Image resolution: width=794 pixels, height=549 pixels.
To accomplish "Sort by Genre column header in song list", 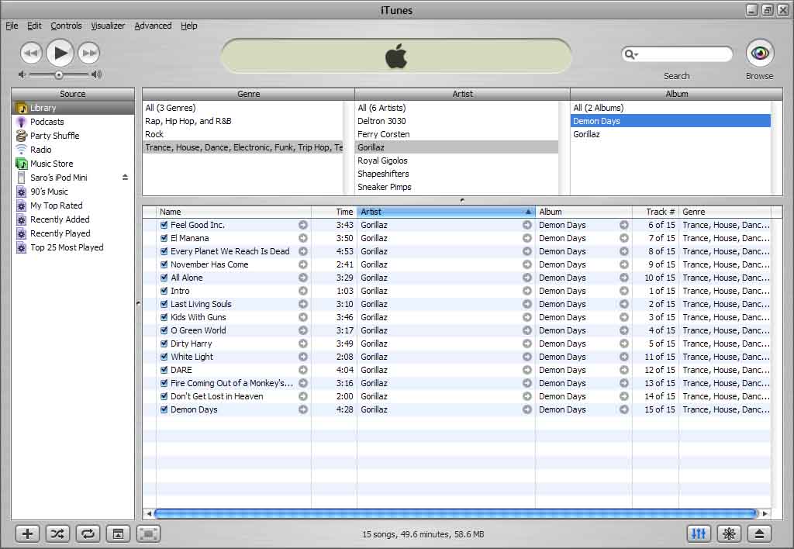I will click(725, 212).
